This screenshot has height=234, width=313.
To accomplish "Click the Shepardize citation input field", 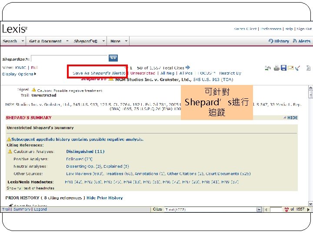I will [69, 58].
